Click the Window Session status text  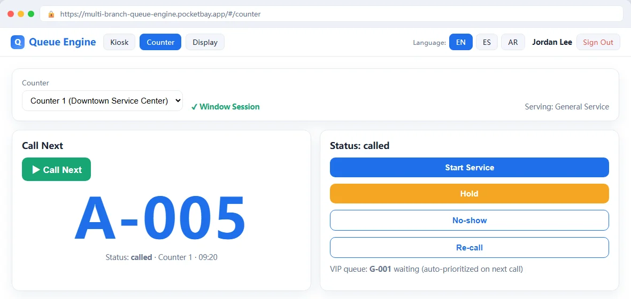pos(225,107)
